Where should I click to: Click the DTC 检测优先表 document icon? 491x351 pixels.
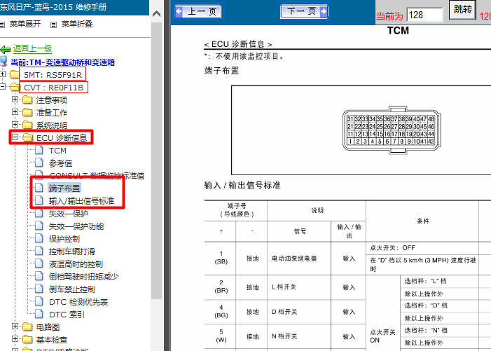point(39,301)
